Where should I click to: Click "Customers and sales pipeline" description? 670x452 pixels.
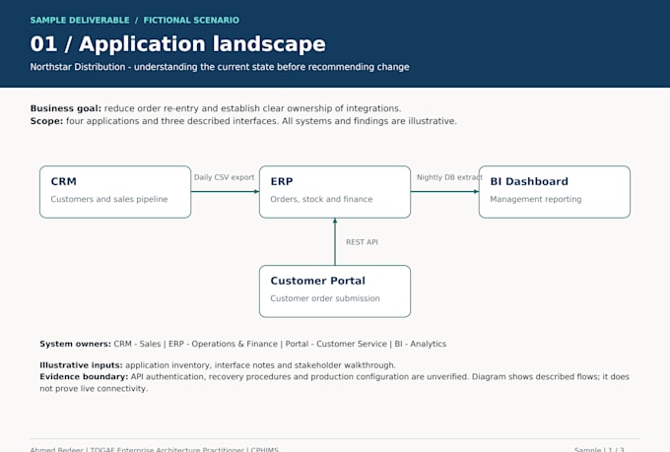109,199
